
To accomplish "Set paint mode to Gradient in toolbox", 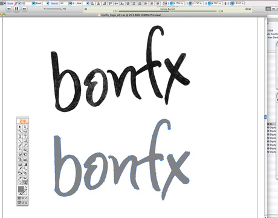I will tap(23, 198).
